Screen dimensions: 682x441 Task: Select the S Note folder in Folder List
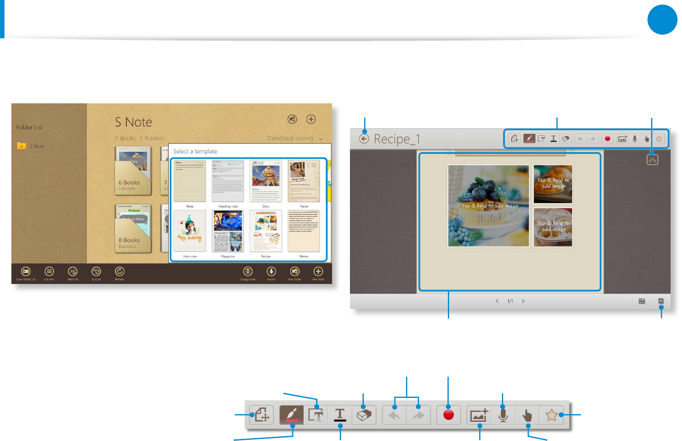(x=31, y=146)
